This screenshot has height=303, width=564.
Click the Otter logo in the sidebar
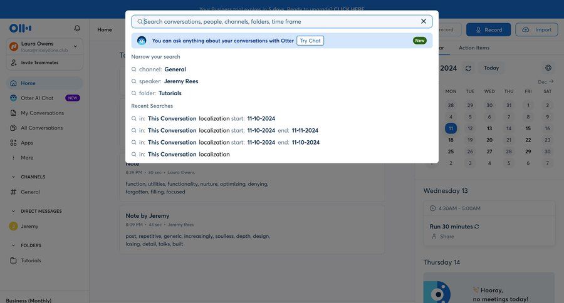click(x=20, y=28)
